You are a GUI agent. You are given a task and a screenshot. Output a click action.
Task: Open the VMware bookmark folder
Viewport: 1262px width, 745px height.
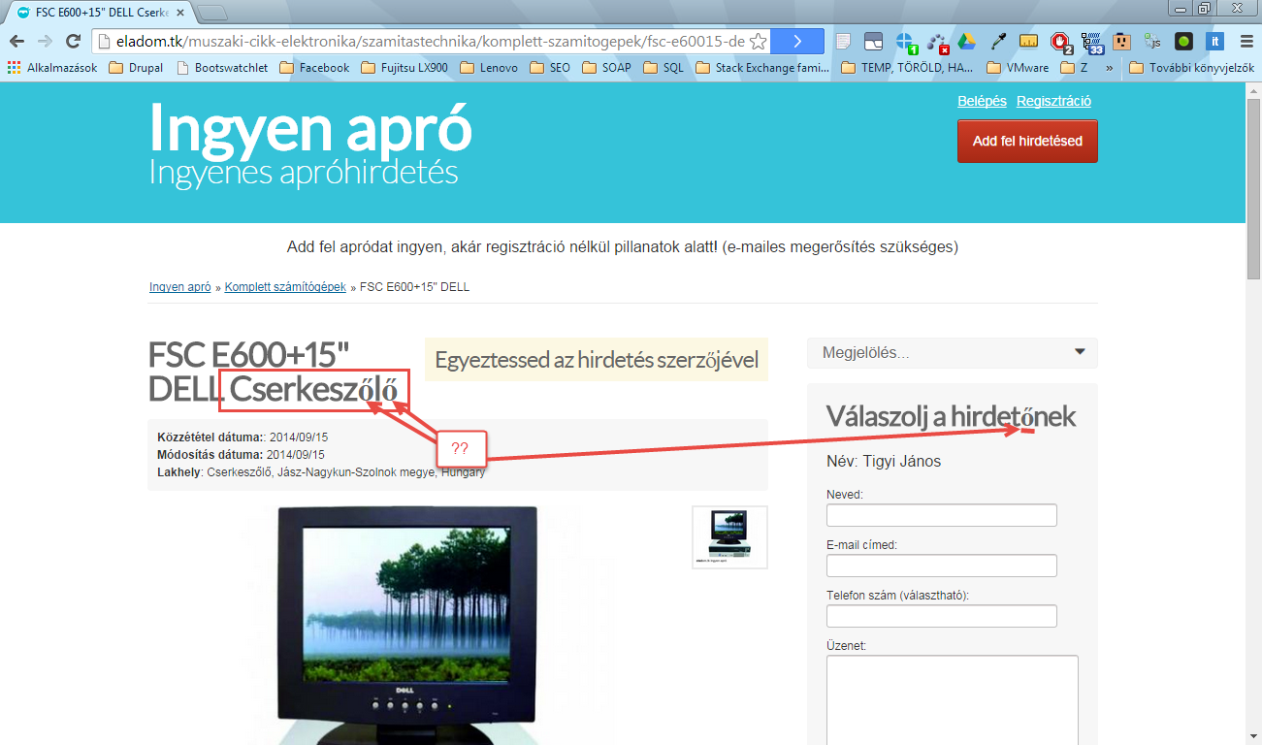coord(1018,68)
